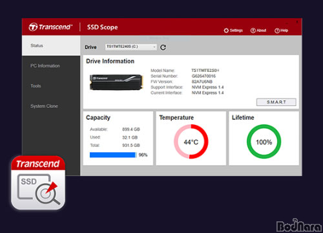Click the SSD Scope title text
323x233 pixels.
point(102,27)
